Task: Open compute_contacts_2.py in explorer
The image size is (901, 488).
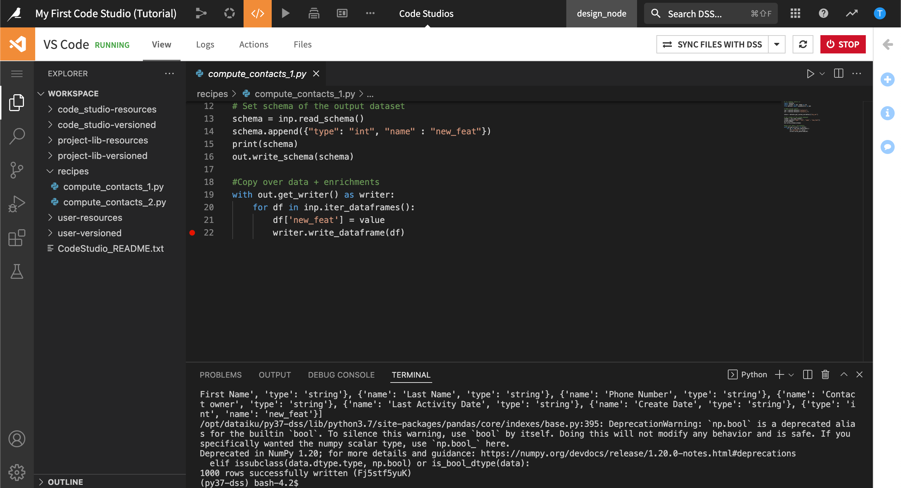Action: (110, 202)
